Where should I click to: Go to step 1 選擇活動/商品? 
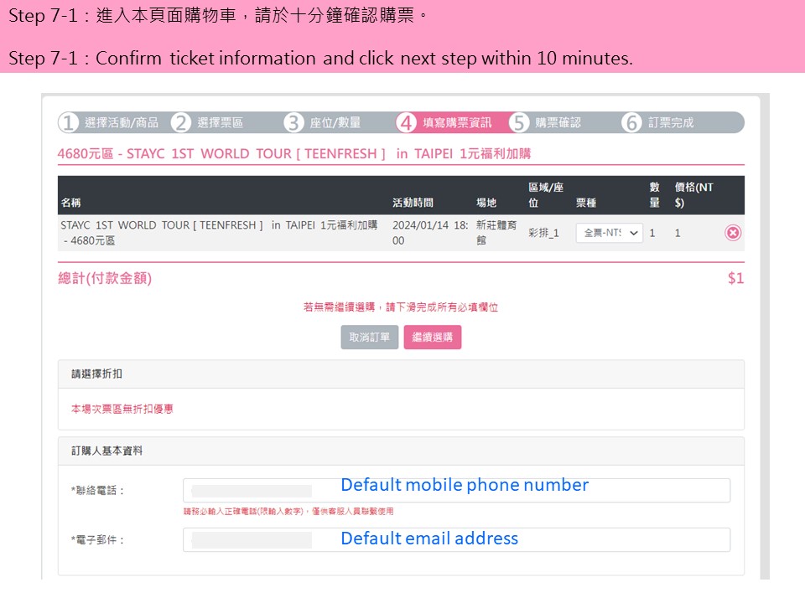(x=109, y=122)
